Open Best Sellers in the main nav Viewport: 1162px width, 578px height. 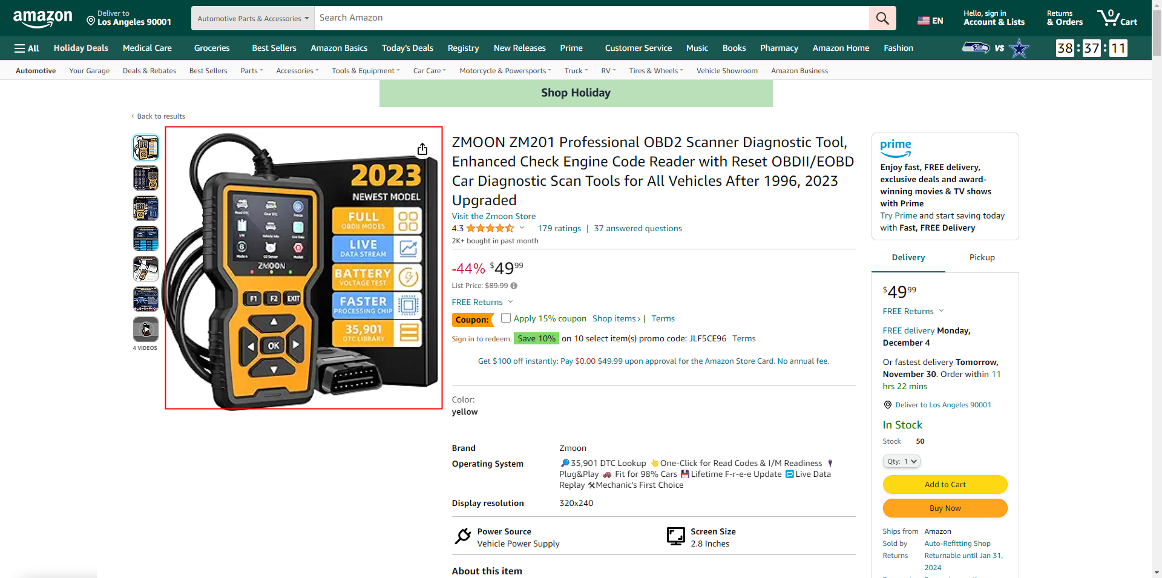(274, 48)
